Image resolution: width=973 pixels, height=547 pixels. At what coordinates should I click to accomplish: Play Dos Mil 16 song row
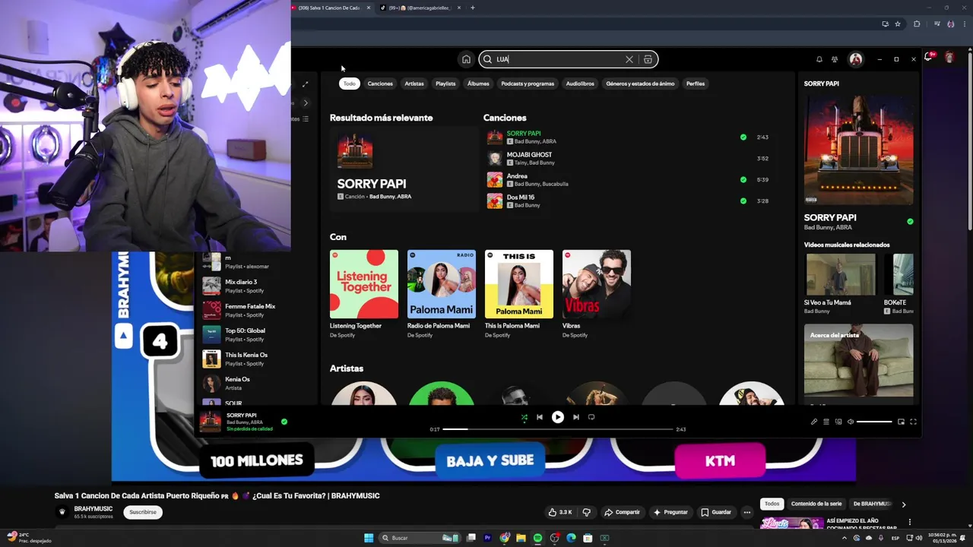tap(628, 201)
